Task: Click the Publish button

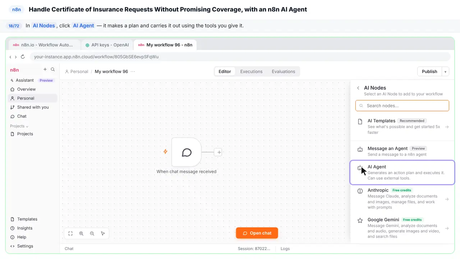Action: [x=429, y=72]
